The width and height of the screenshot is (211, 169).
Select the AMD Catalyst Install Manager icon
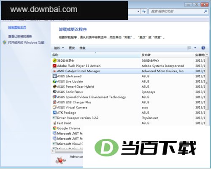pos(54,71)
